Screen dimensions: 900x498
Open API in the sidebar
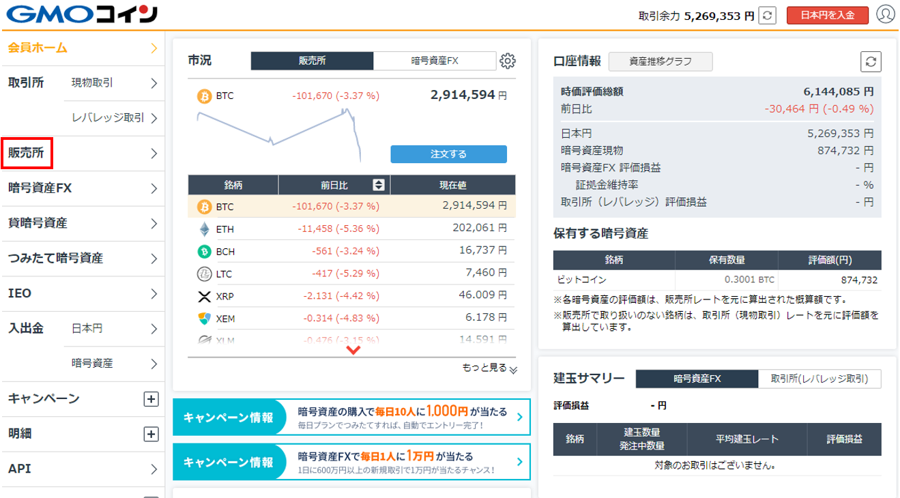(x=82, y=469)
